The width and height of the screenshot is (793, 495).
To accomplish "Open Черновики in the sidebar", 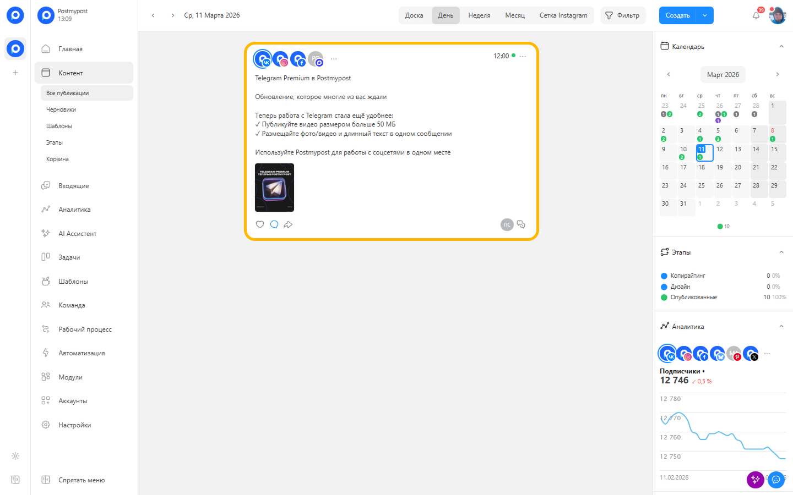I will [x=61, y=109].
